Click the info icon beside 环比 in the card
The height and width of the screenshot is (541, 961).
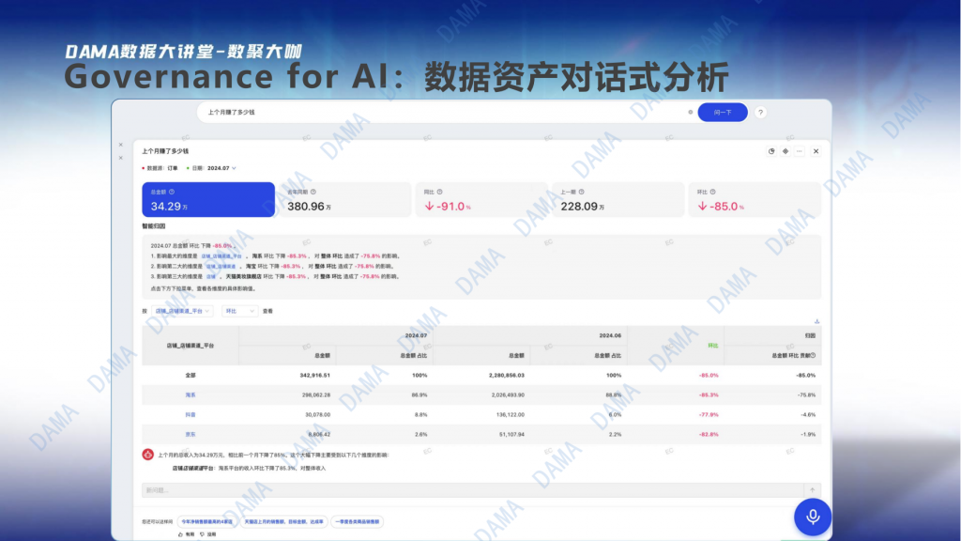pyautogui.click(x=713, y=192)
